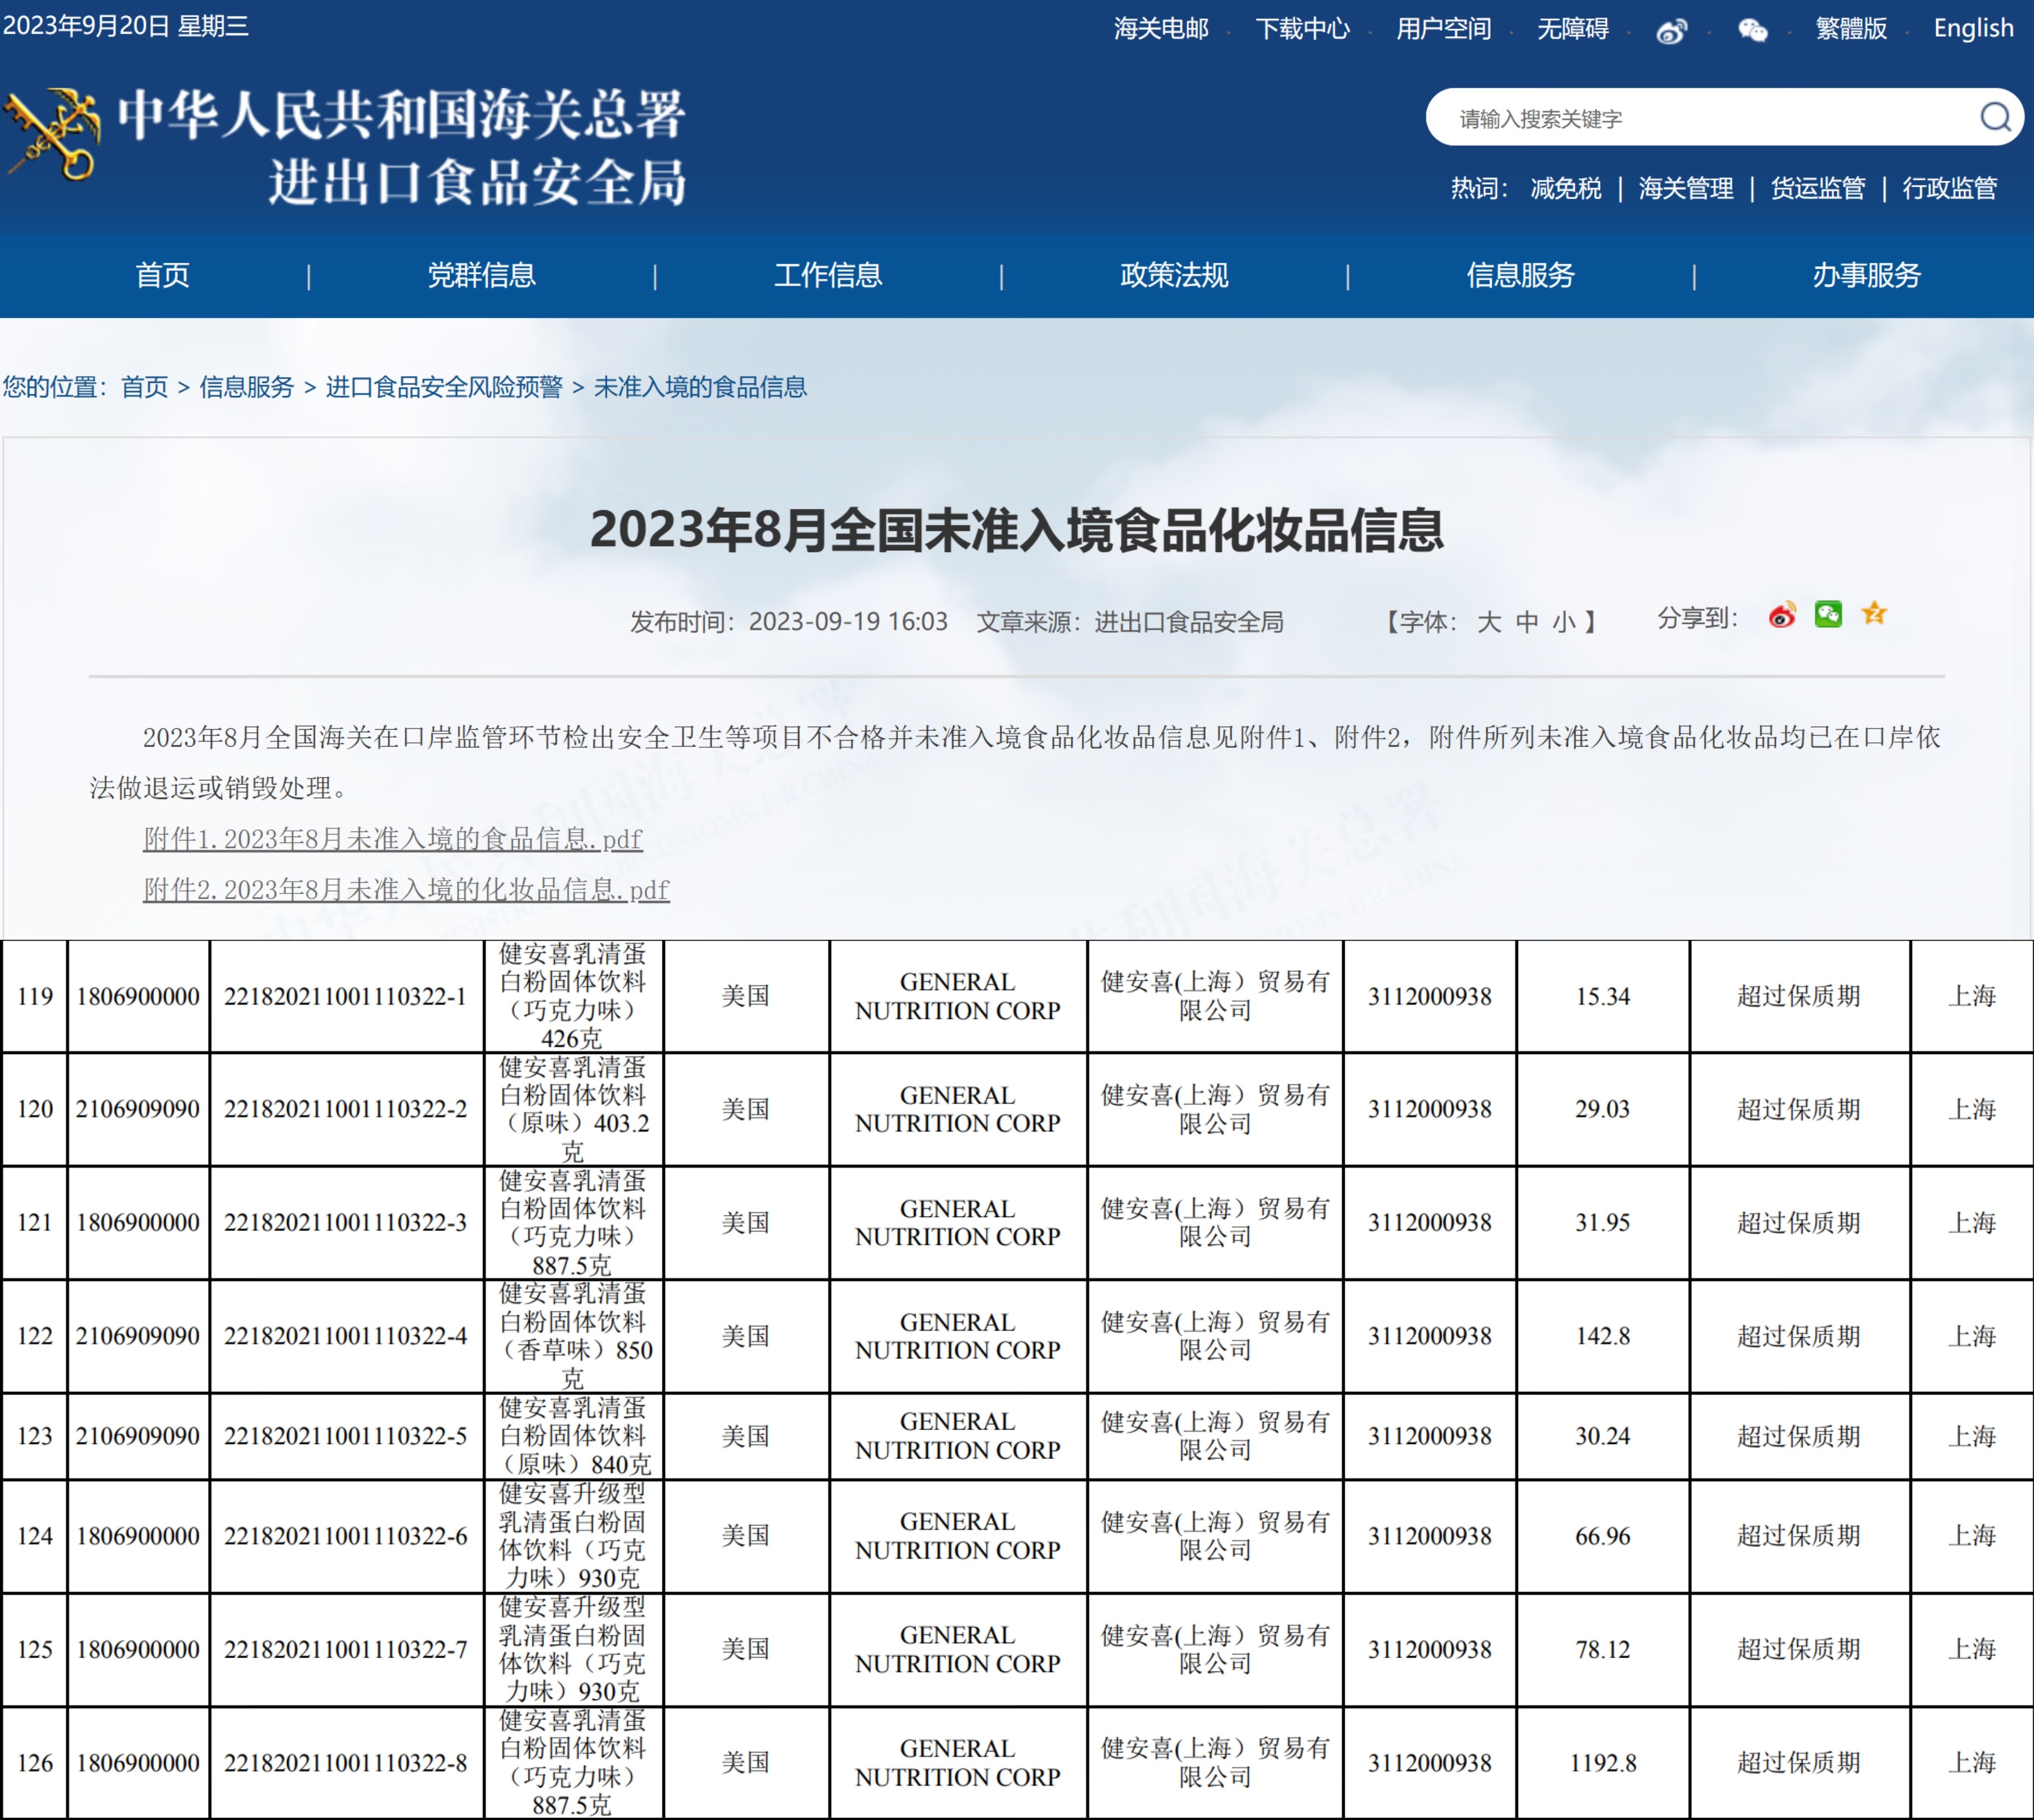Click the date 2023年9月20日 星期三
The image size is (2034, 1820).
[126, 26]
